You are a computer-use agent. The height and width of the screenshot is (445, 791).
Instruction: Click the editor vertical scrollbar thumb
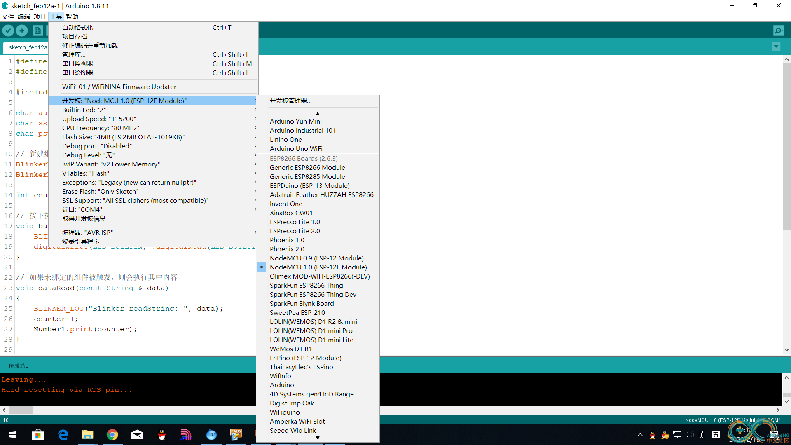pyautogui.click(x=786, y=146)
